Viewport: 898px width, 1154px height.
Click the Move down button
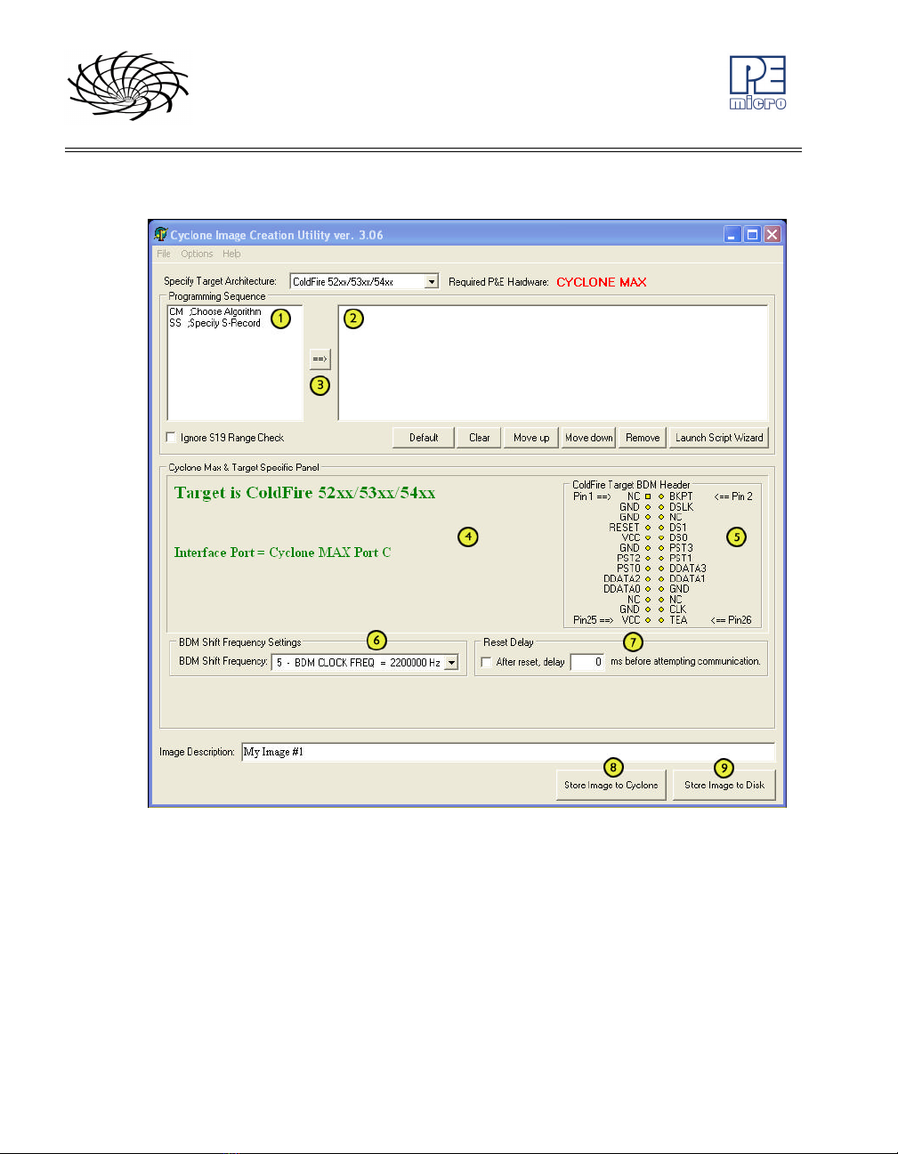[589, 438]
